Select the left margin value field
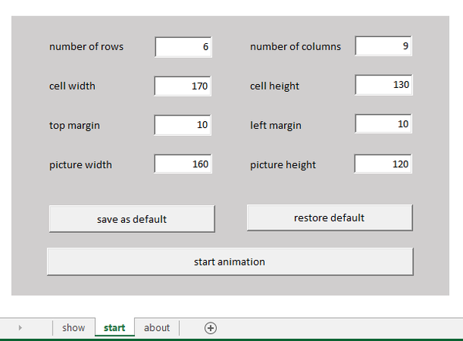Image resolution: width=463 pixels, height=341 pixels. point(384,124)
